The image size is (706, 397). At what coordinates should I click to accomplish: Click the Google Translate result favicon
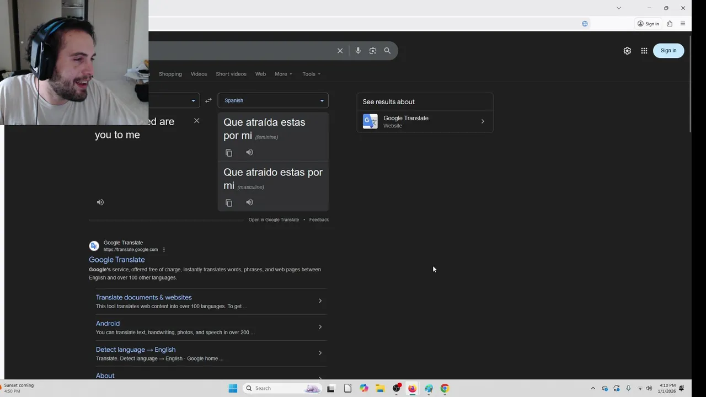click(94, 246)
